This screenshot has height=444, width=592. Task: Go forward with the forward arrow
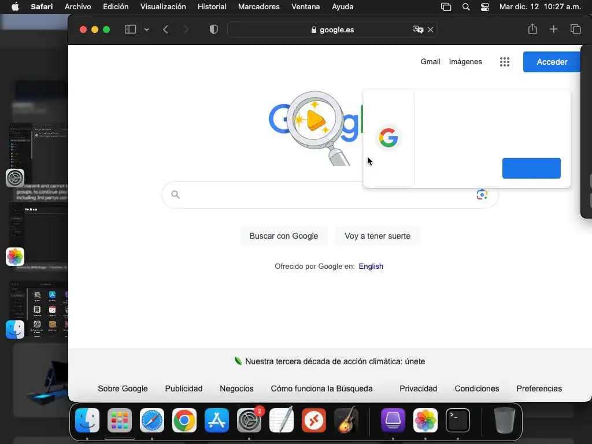click(x=186, y=29)
